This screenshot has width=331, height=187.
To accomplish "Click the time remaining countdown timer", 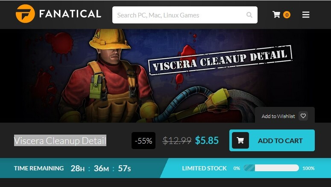I will [101, 168].
